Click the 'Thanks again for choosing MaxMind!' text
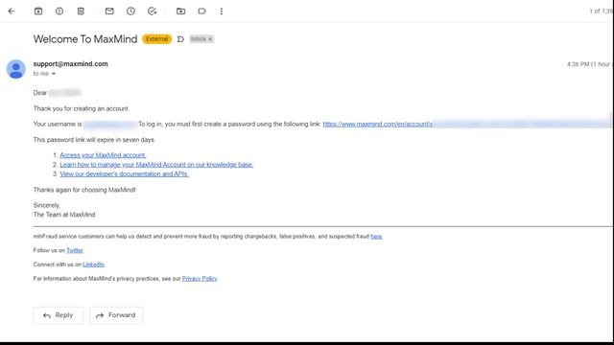Screen dimensions: 614x345 click(x=84, y=190)
